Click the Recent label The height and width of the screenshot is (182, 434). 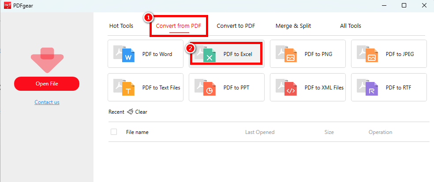point(116,112)
